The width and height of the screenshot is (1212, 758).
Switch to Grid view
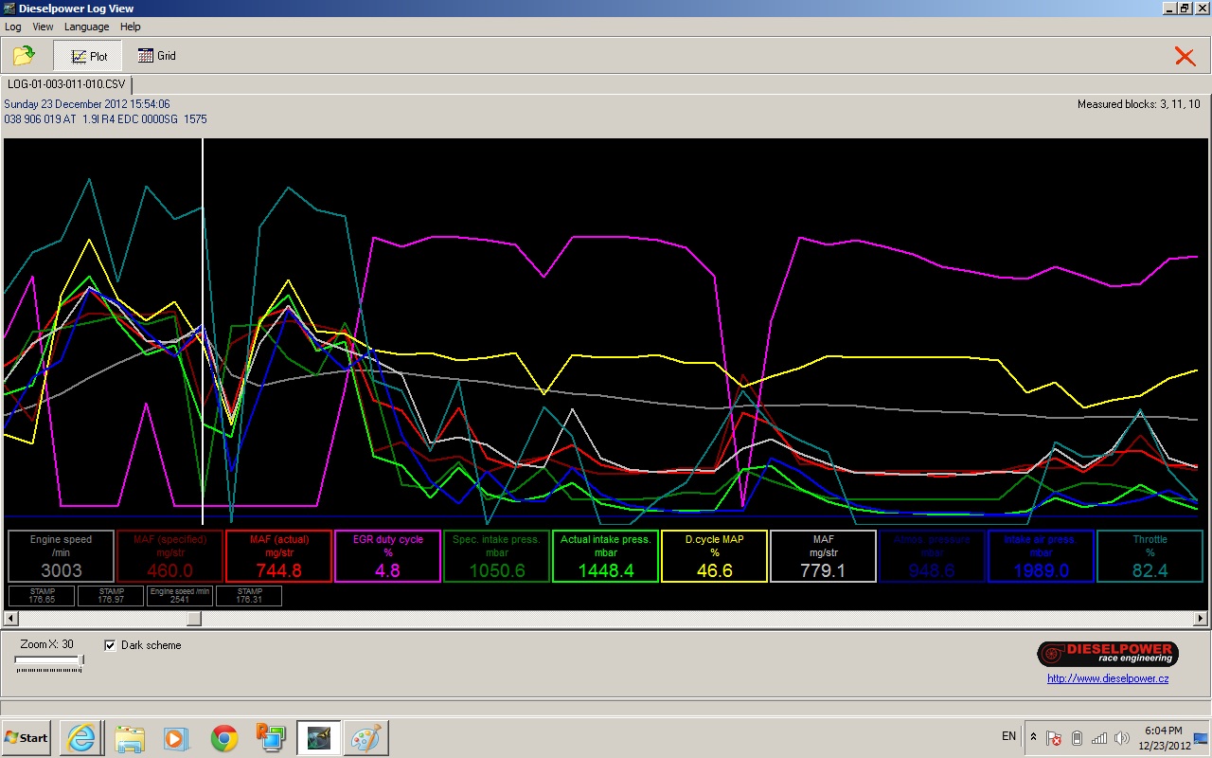pos(157,56)
